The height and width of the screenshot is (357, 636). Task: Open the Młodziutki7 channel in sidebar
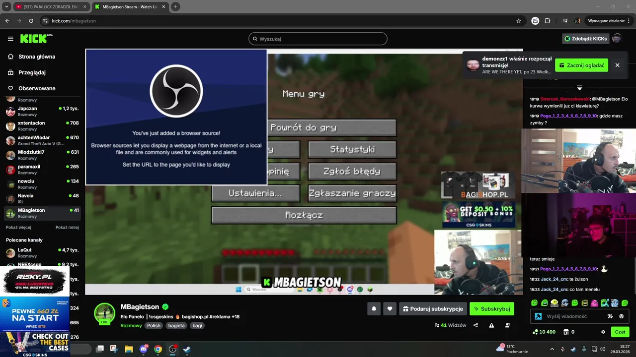click(x=42, y=155)
